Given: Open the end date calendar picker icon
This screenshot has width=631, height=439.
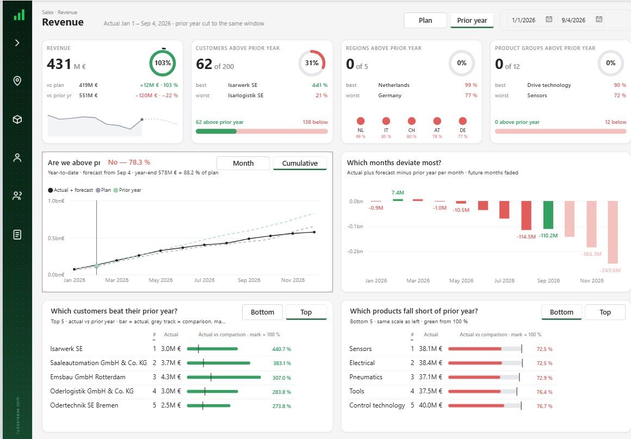Looking at the screenshot, I should [x=599, y=20].
